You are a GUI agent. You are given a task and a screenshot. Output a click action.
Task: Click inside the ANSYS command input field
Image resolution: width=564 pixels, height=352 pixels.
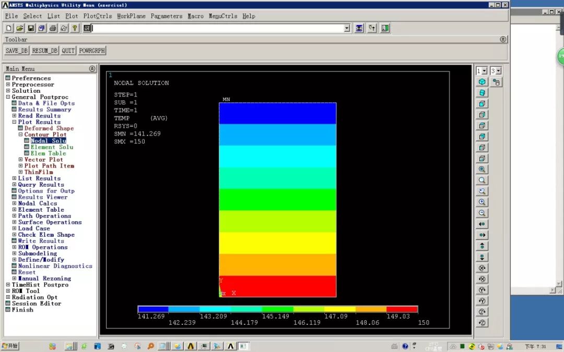coord(209,28)
